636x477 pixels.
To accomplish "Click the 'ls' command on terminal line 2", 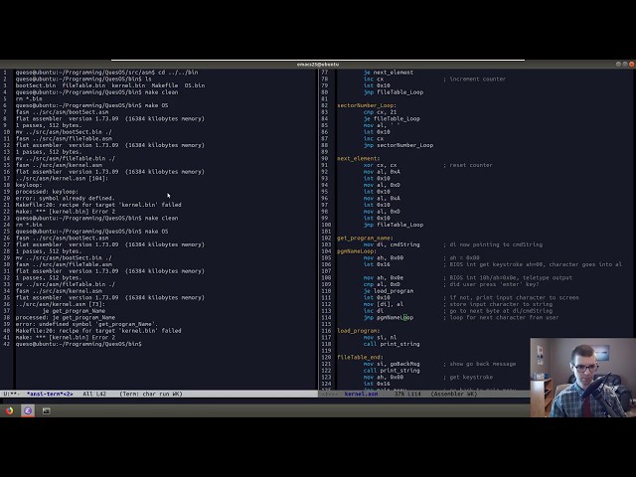I will point(148,79).
